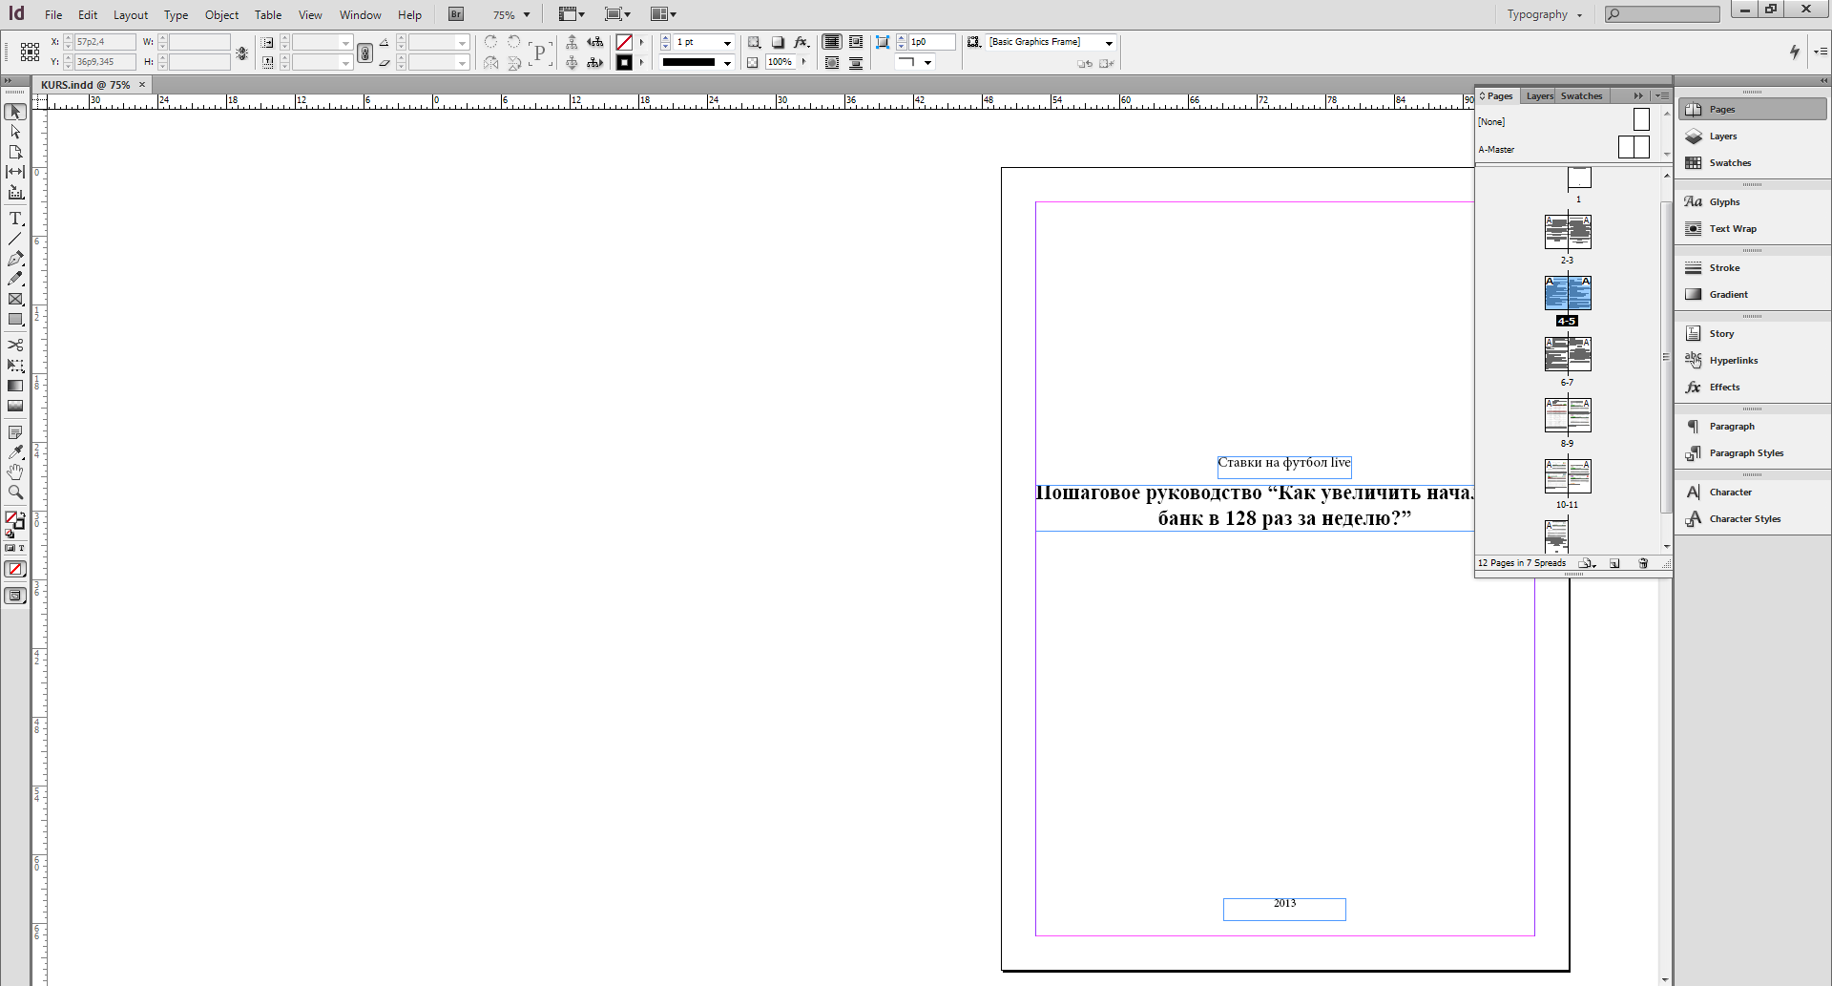Viewport: 1832px width, 986px height.
Task: Select the Rectangle tool
Action: [x=15, y=320]
